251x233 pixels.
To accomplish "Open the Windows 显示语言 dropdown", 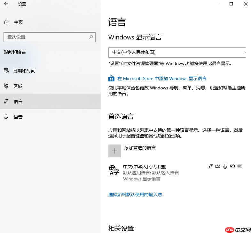I will pyautogui.click(x=177, y=53).
